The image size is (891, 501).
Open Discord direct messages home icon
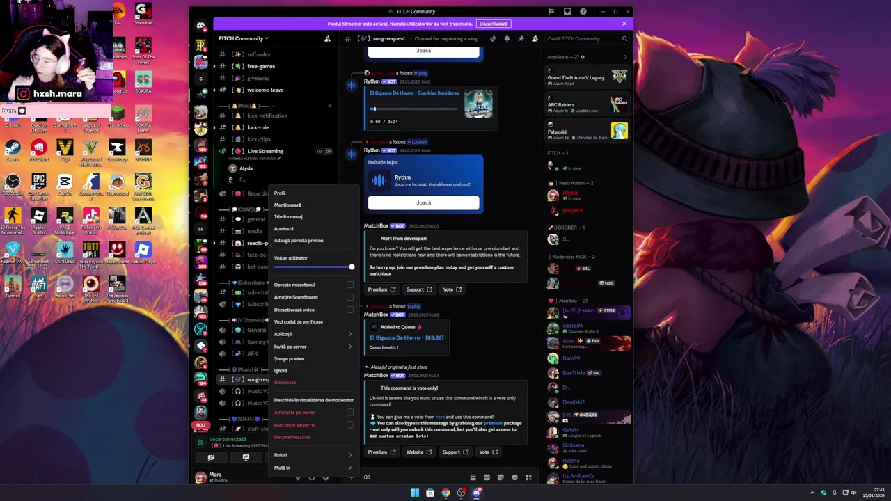coord(200,26)
